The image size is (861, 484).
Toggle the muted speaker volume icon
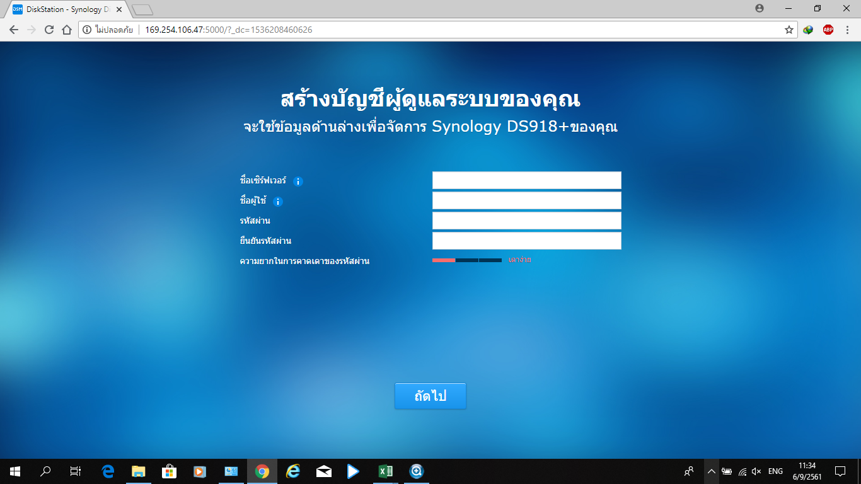[757, 471]
